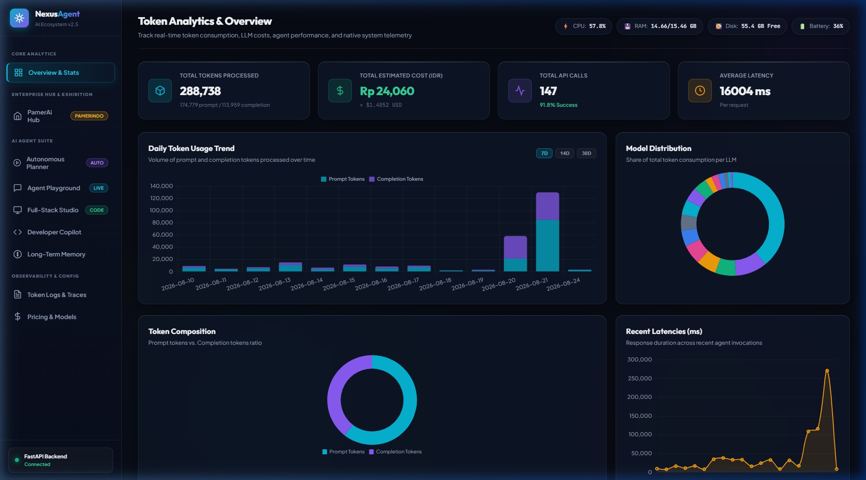Switch trend chart to 14D range

click(565, 153)
